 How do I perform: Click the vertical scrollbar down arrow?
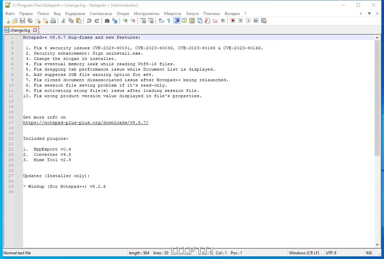coord(377,245)
